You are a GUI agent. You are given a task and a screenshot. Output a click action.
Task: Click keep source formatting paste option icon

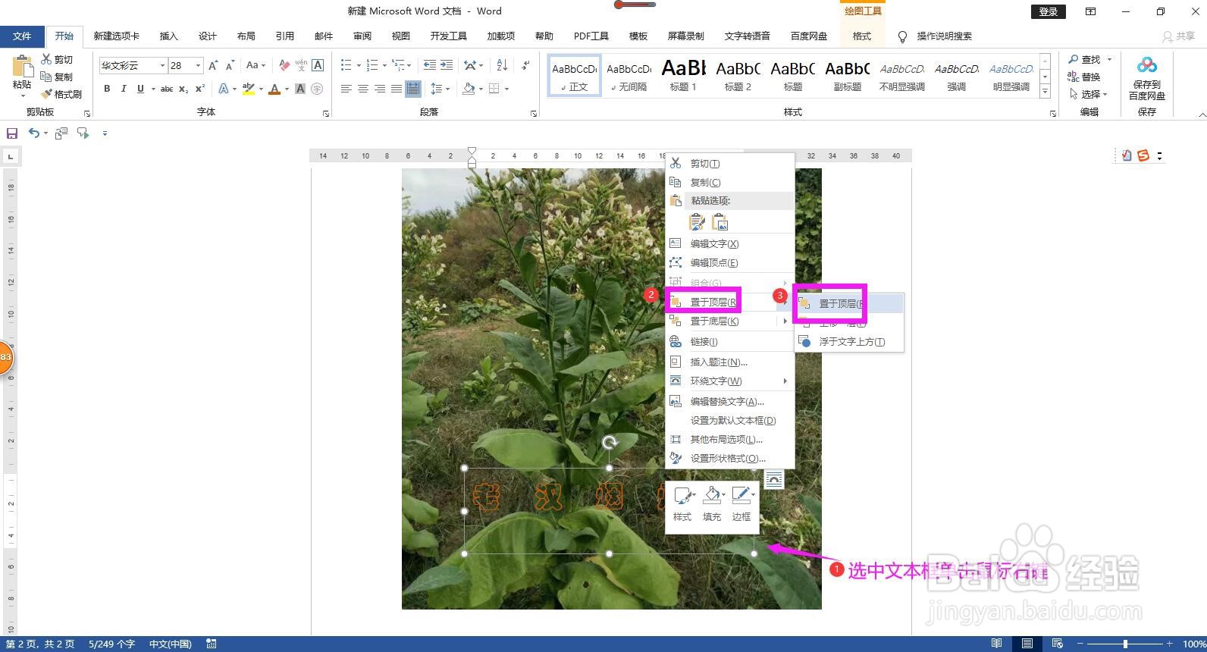(x=697, y=222)
